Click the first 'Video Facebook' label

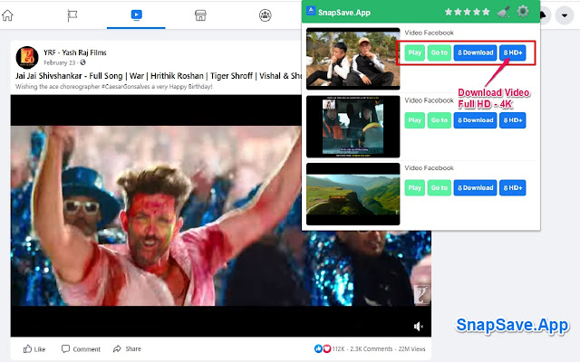coord(429,33)
